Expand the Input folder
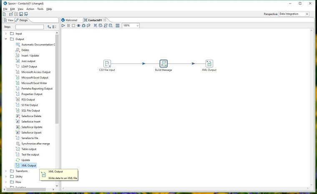 pyautogui.click(x=6, y=34)
